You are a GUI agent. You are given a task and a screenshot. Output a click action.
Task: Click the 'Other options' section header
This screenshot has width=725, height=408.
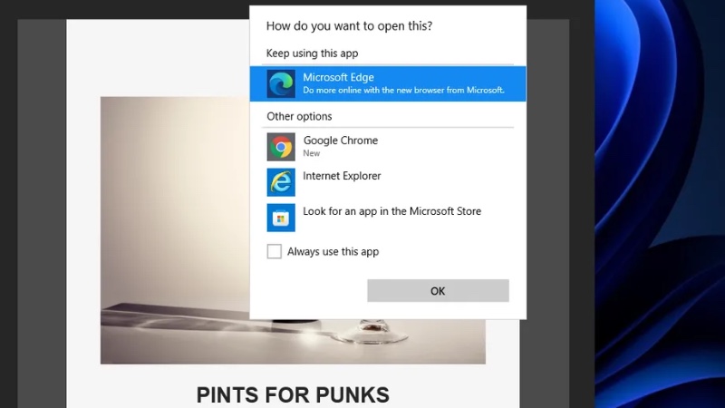[x=299, y=116]
